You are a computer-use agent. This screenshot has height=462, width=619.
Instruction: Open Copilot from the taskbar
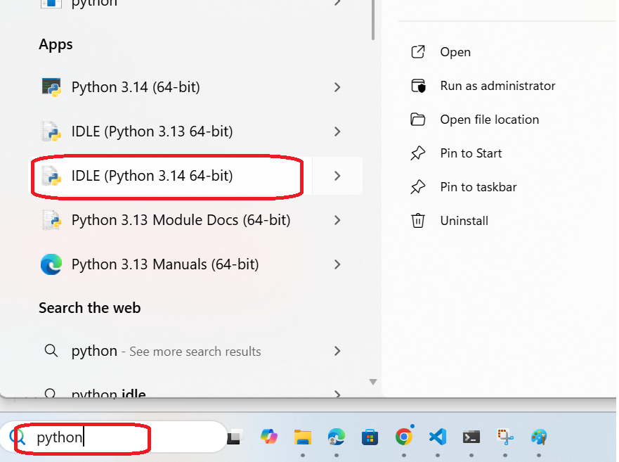point(268,437)
